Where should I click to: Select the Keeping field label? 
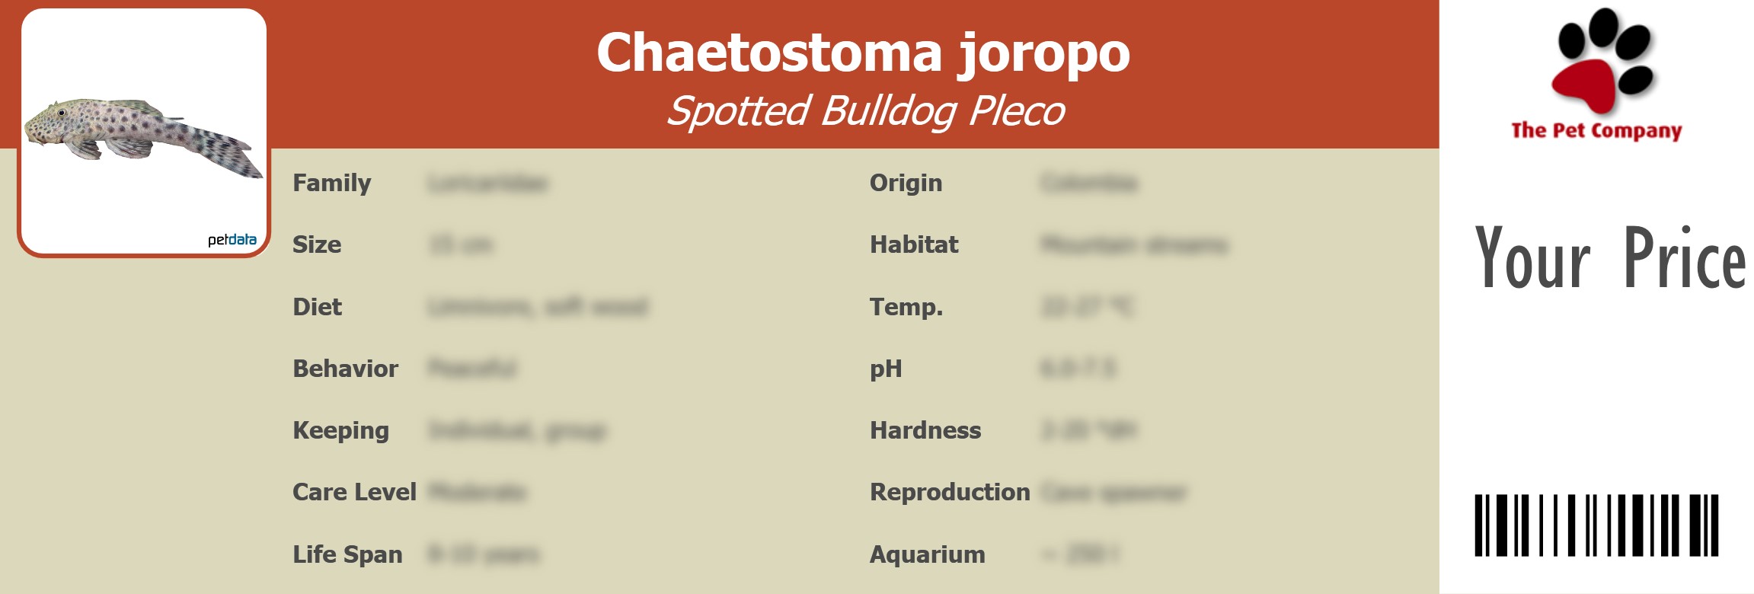coord(340,431)
